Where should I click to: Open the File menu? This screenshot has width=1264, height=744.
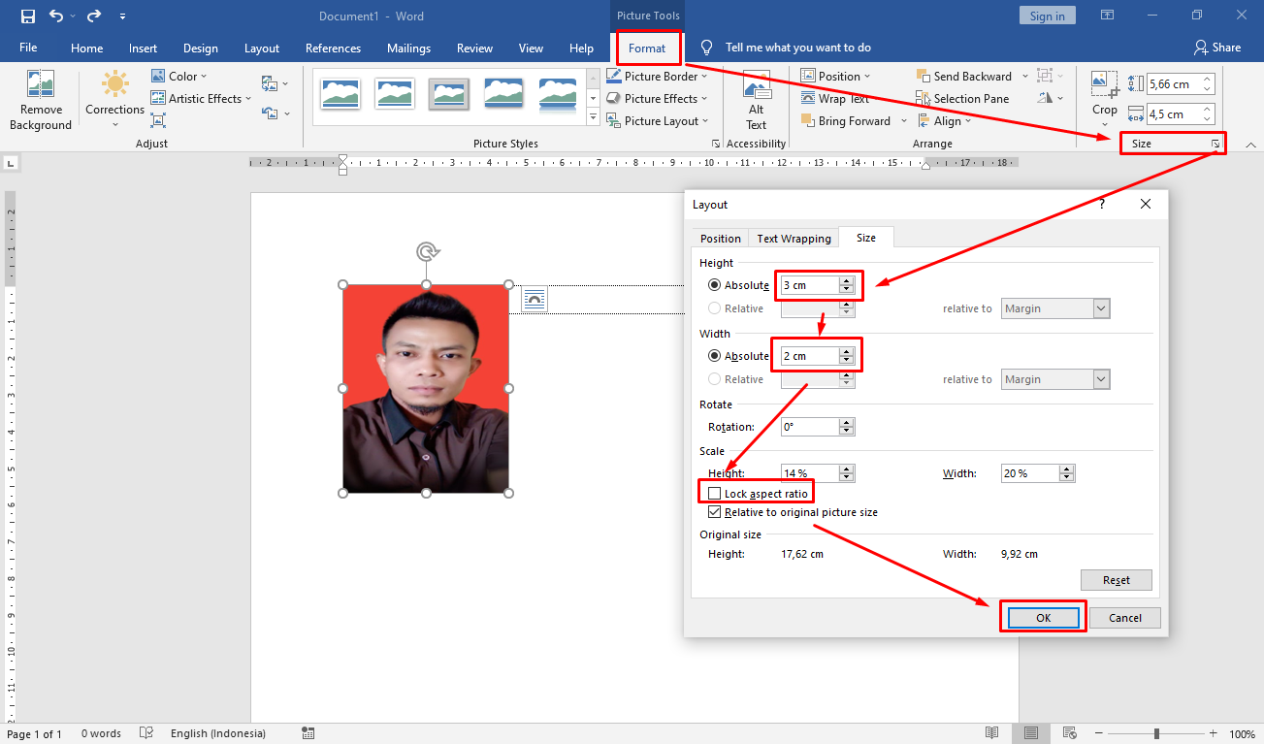[x=28, y=48]
